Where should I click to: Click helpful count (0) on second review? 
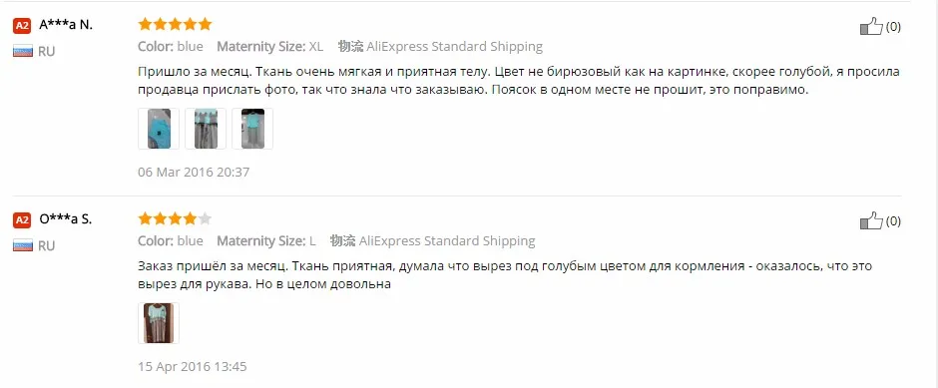pyautogui.click(x=893, y=221)
